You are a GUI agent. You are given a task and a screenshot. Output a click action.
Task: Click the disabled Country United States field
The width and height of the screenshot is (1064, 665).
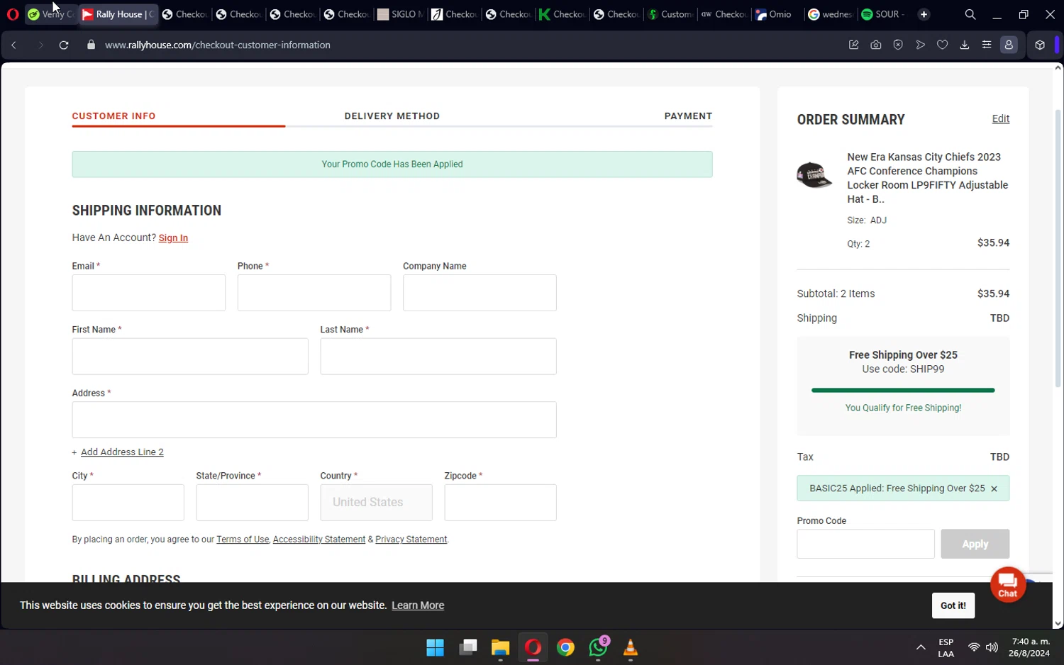[x=376, y=503]
